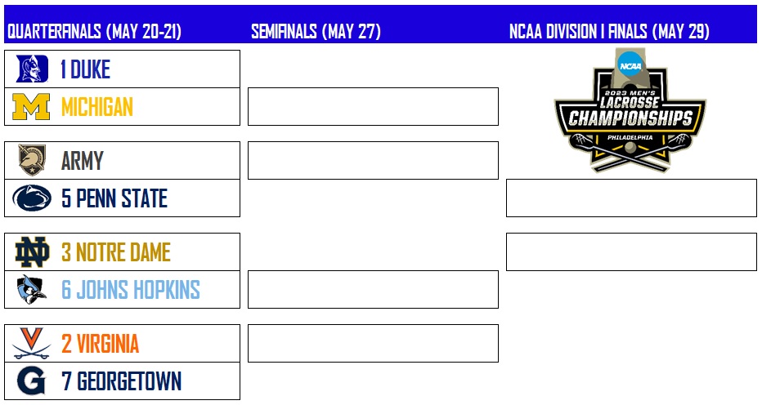Click the empty semifinal slot beside Michigan
Viewport: 762px width, 405px height.
pos(373,107)
